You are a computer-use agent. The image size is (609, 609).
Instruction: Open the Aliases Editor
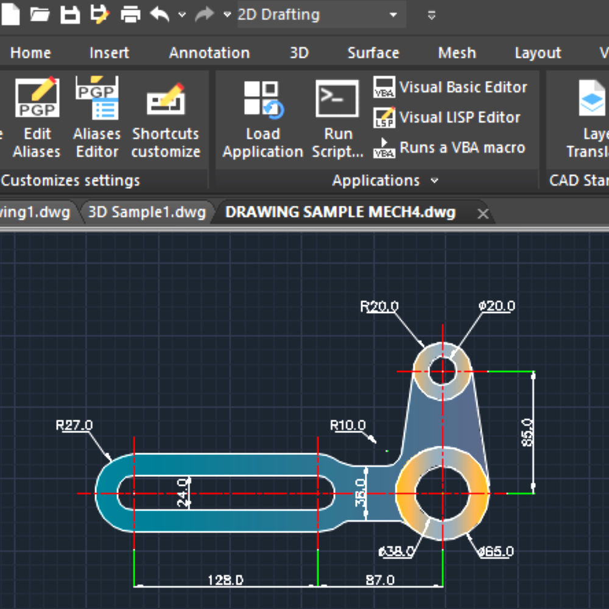point(96,116)
